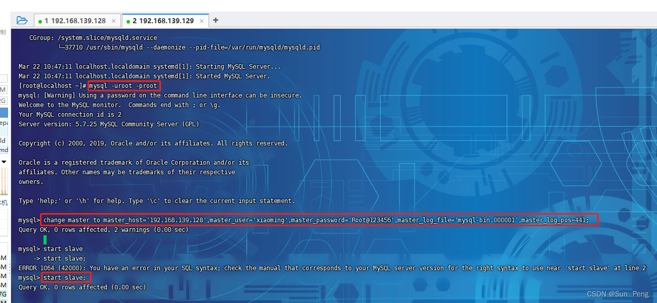
Task: Click the CGroup /system.slice/mysqld.service line
Action: (x=93, y=38)
